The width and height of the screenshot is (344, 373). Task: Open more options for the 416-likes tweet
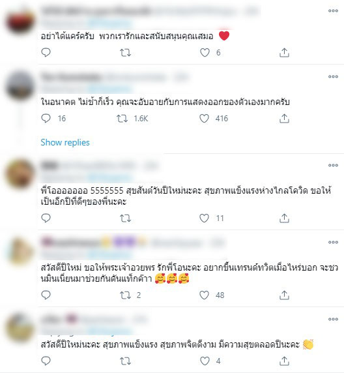[333, 76]
